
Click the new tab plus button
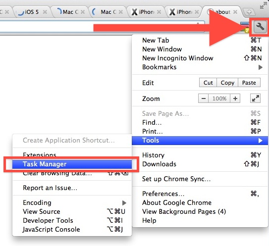pos(249,12)
